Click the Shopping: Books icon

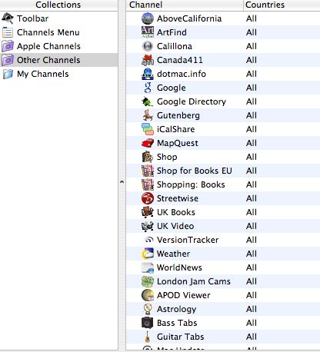tap(148, 184)
